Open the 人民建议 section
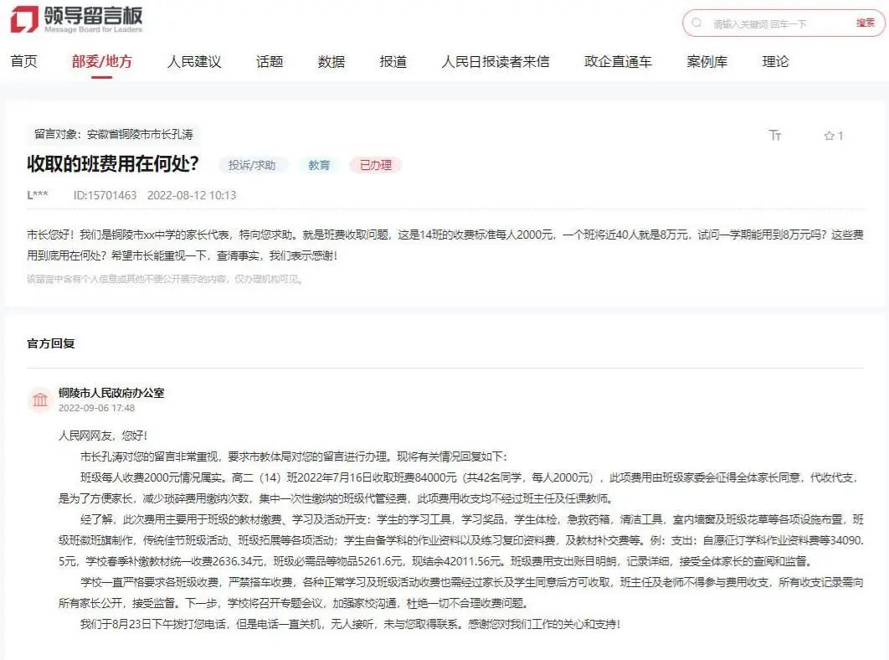This screenshot has height=660, width=889. [193, 60]
